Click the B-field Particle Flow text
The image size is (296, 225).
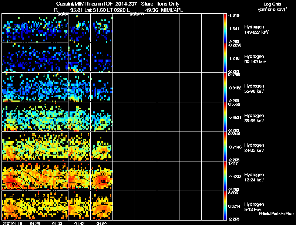pyautogui.click(x=276, y=214)
